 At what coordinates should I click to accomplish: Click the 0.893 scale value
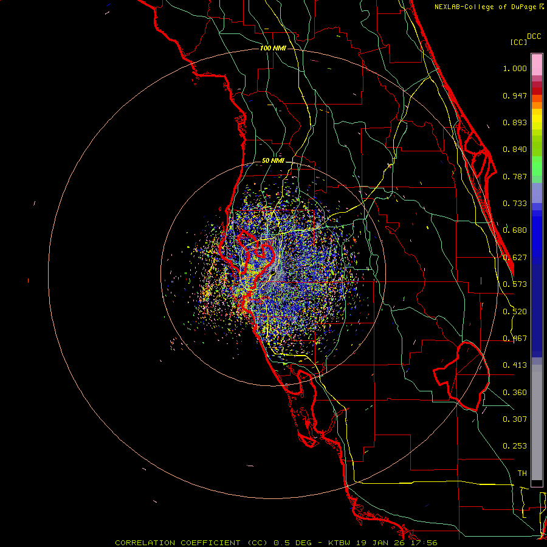click(x=515, y=122)
